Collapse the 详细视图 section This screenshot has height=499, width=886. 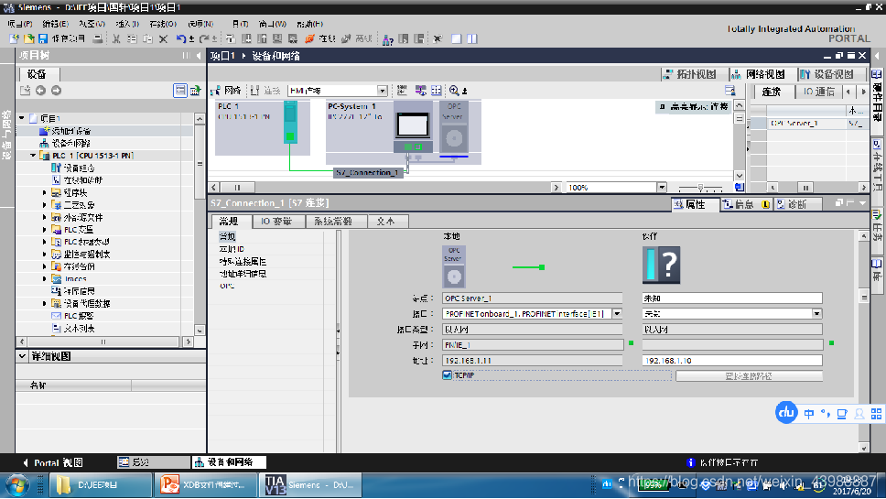(23, 356)
